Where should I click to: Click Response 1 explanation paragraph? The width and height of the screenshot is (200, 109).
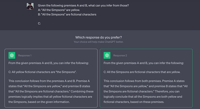tap(51, 91)
